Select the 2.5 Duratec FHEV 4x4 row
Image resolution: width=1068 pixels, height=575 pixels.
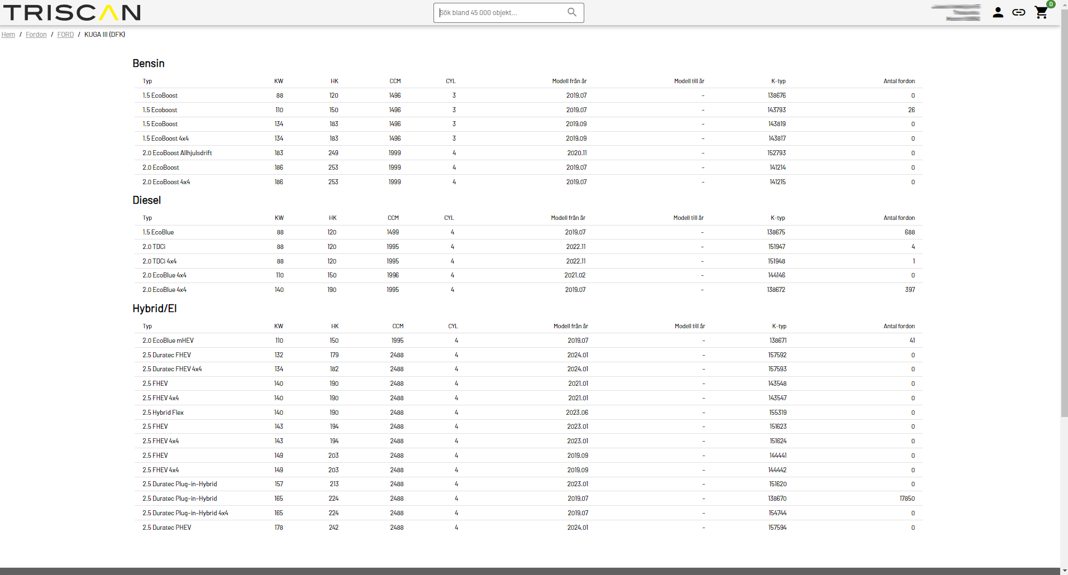528,369
